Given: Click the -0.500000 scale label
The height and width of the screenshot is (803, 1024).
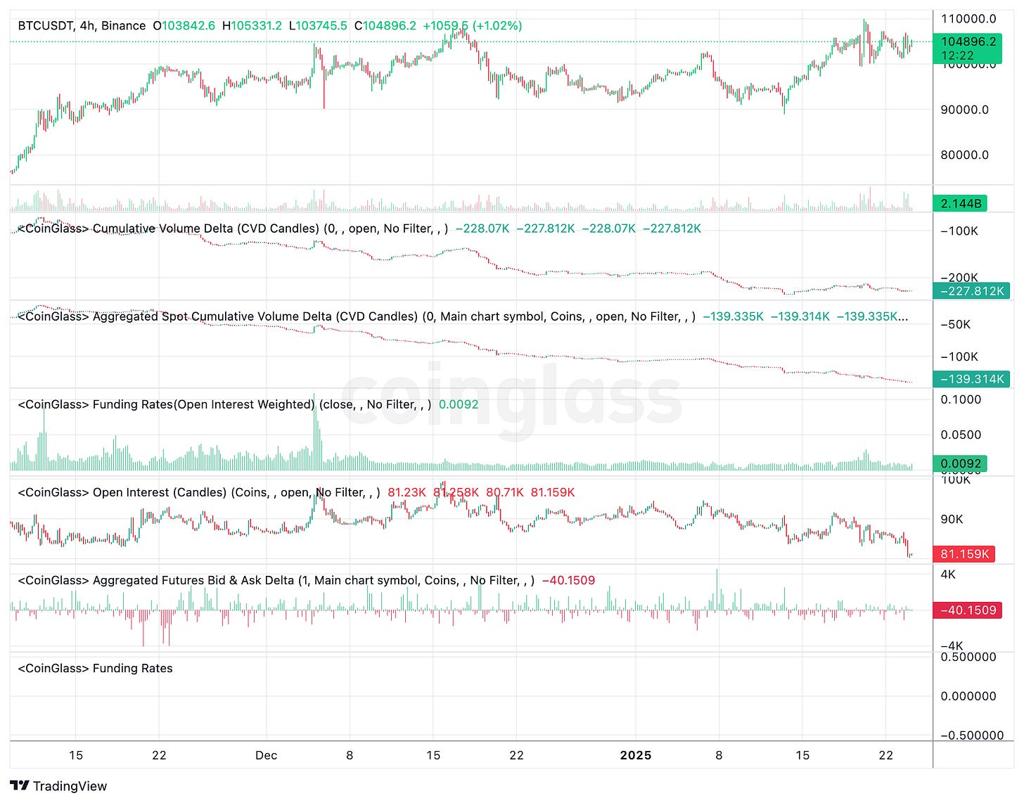Looking at the screenshot, I should (x=972, y=735).
